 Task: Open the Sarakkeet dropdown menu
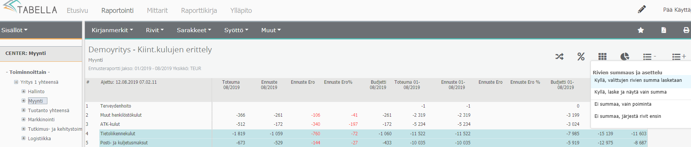[x=194, y=30]
